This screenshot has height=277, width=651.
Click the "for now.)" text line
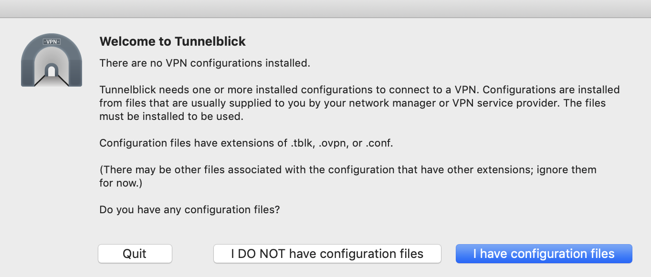click(x=121, y=183)
